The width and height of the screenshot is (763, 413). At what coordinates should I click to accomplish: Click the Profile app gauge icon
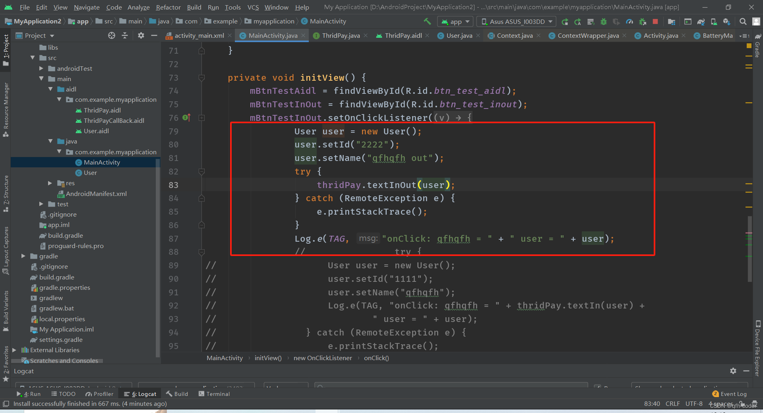629,21
